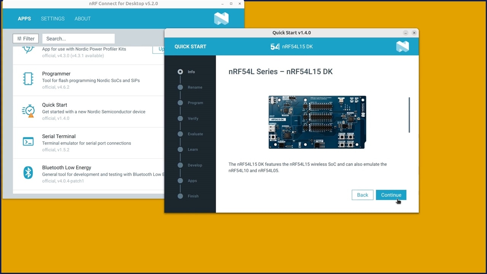Open the Programmer app chip icon
This screenshot has height=274, width=487.
click(x=28, y=79)
